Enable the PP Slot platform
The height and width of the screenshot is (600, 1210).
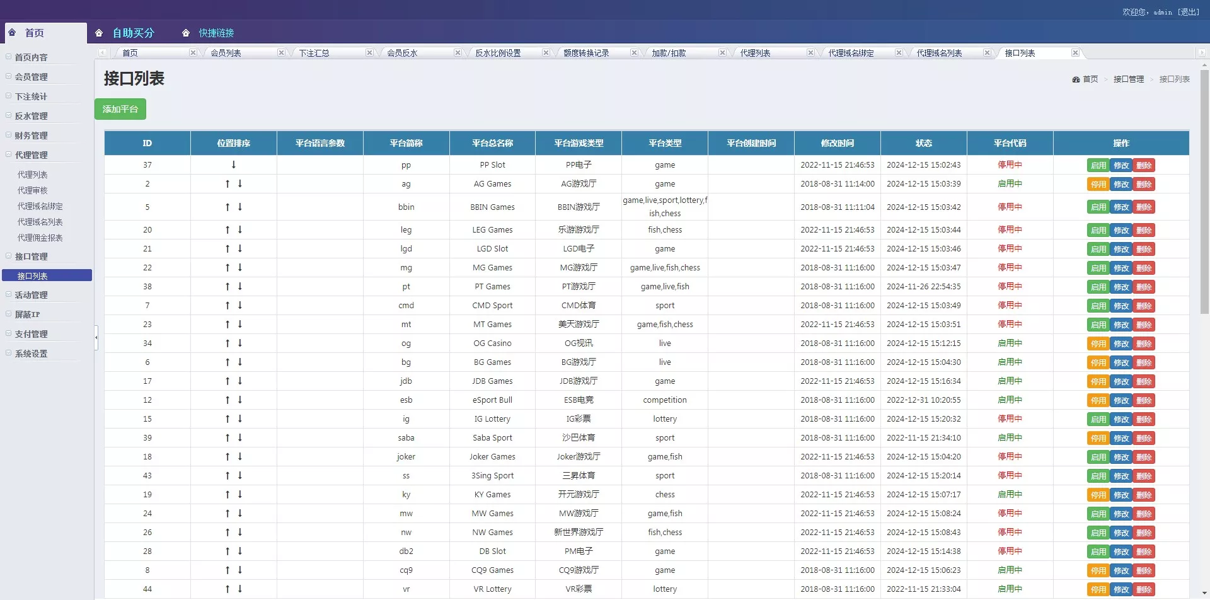coord(1098,166)
